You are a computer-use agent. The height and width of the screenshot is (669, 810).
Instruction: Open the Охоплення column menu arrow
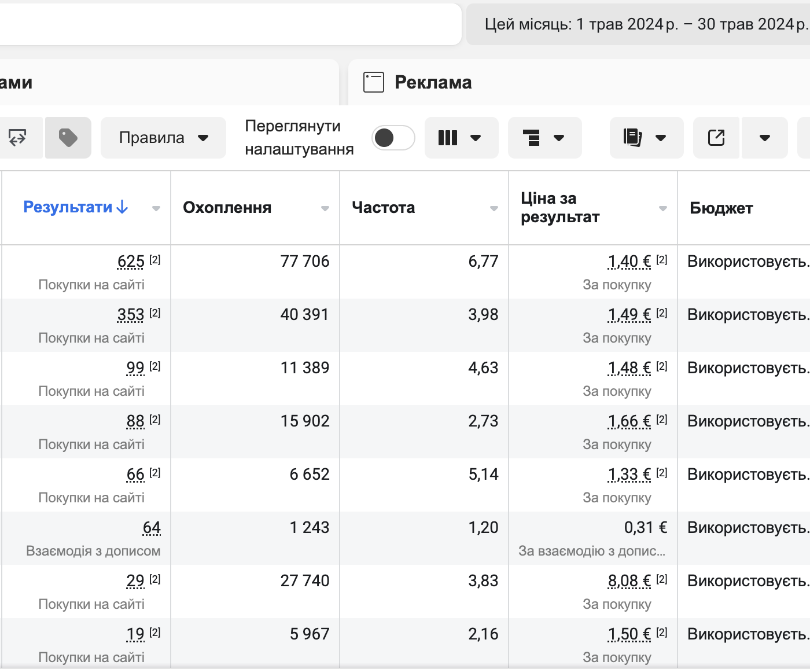click(325, 208)
